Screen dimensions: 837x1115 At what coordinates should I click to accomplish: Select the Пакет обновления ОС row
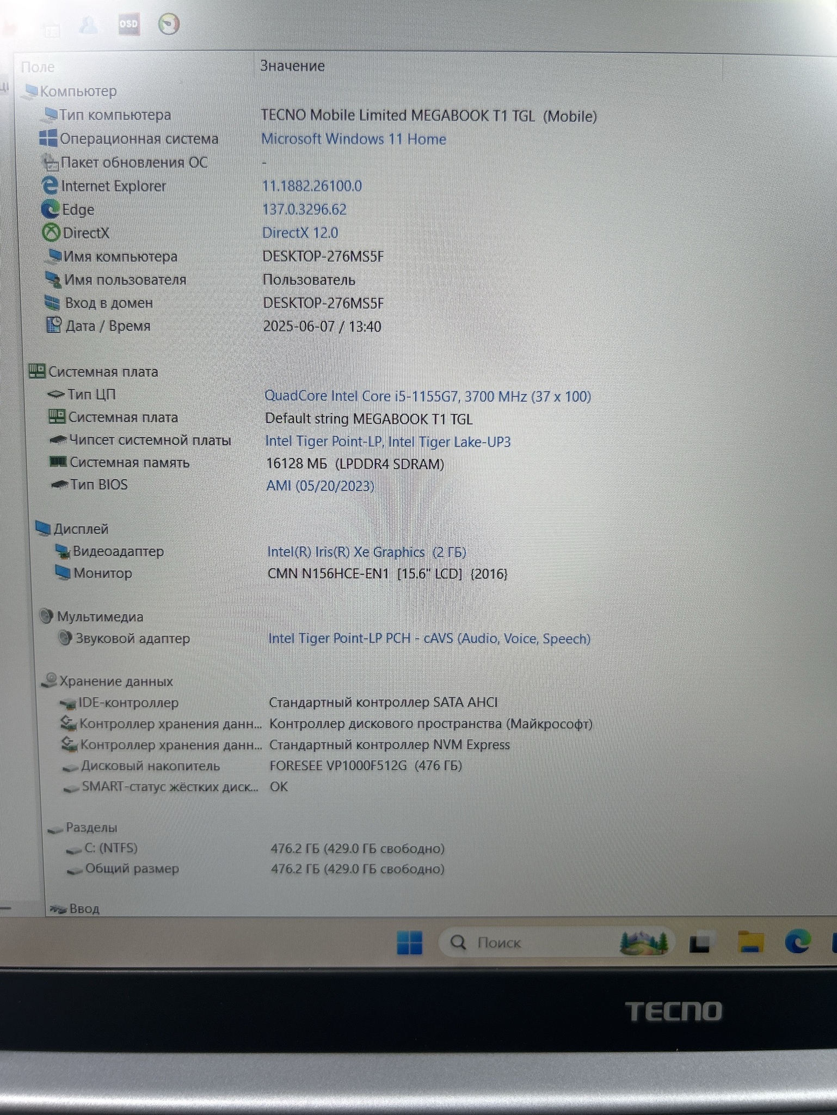[134, 162]
